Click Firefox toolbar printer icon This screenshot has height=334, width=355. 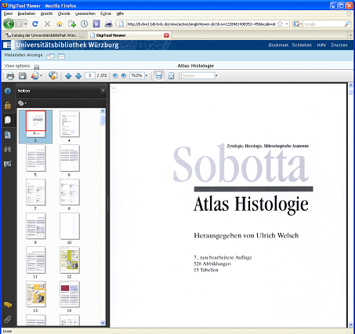tap(109, 24)
